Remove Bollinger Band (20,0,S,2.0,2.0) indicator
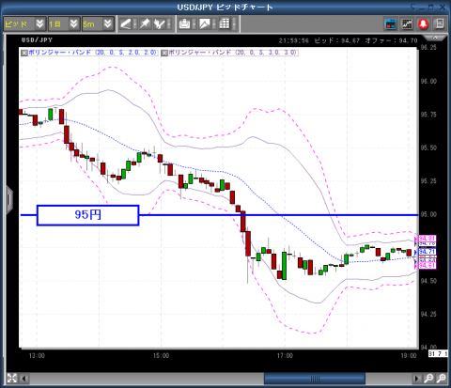 click(24, 53)
